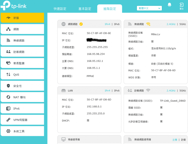Image resolution: width=188 pixels, height=144 pixels.
Task: Click default gateway 168.95.98.254
Action: [x=96, y=54]
